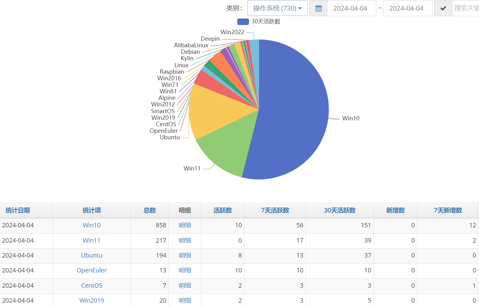Click the Win11 total value 217
Image resolution: width=479 pixels, height=306 pixels.
[x=161, y=240]
